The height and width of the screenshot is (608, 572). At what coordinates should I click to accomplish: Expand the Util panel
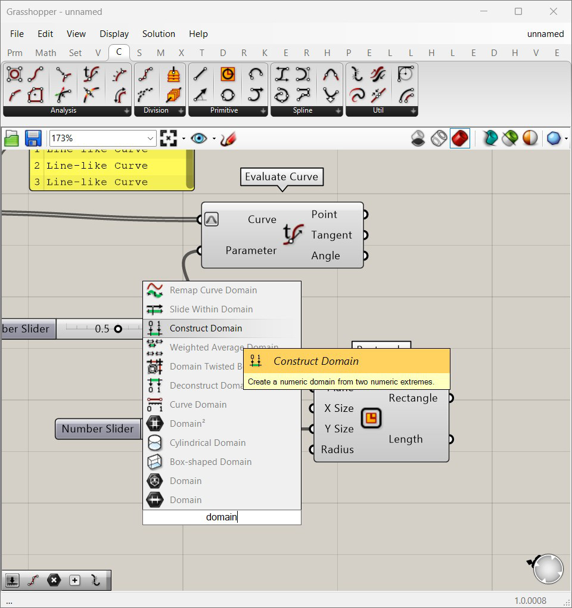(x=414, y=111)
